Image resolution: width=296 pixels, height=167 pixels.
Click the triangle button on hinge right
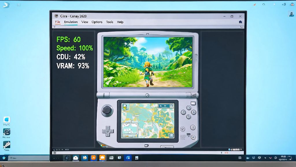coord(194,95)
